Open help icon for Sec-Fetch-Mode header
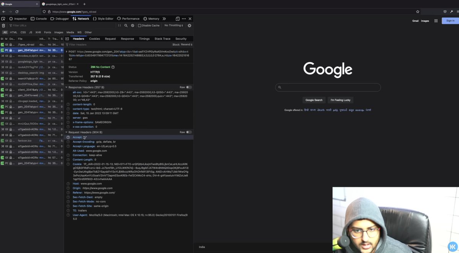 (68, 201)
